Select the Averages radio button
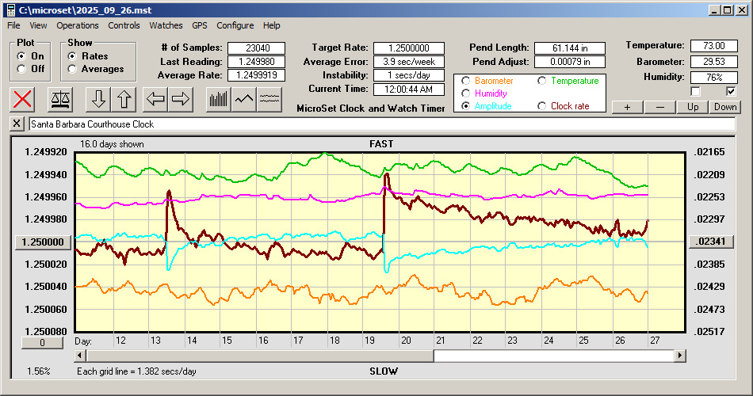The width and height of the screenshot is (753, 396). click(73, 69)
